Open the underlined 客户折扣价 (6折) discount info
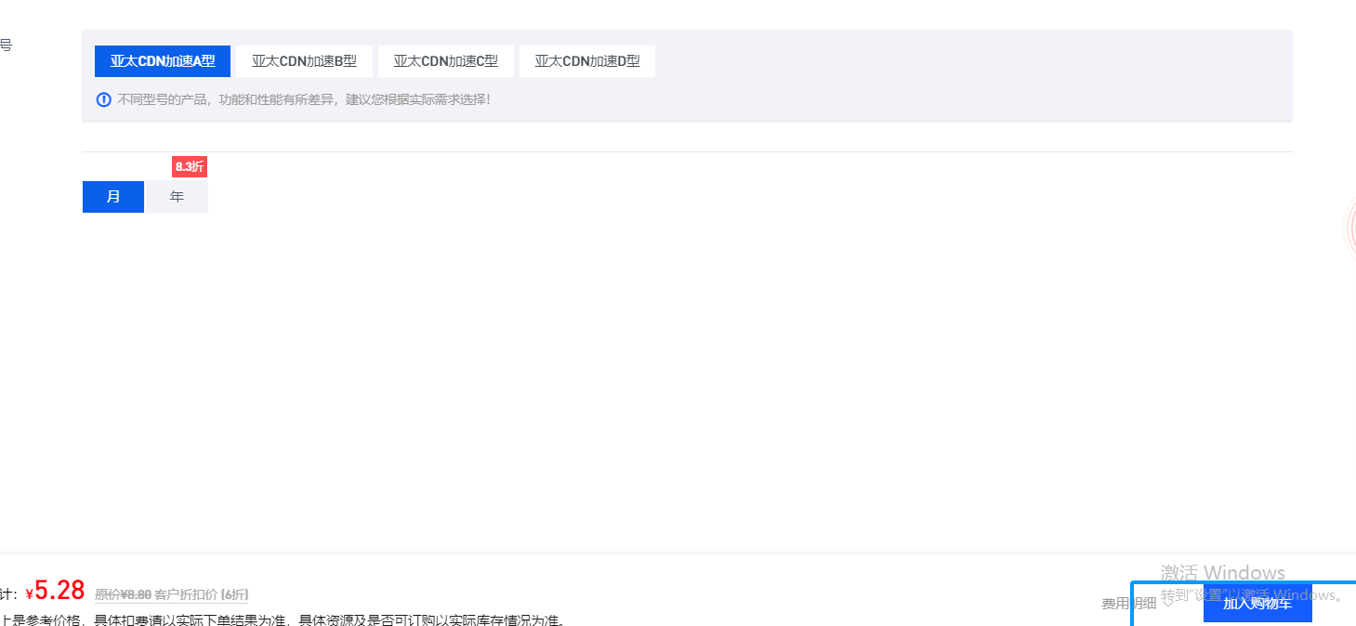Image resolution: width=1356 pixels, height=626 pixels. [201, 594]
